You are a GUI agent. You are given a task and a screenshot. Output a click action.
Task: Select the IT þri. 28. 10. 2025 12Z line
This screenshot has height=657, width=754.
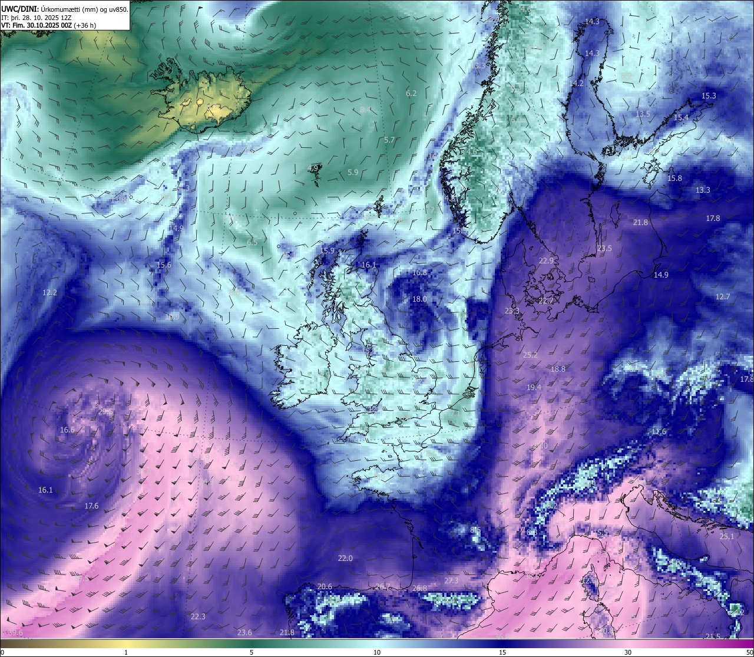point(37,18)
